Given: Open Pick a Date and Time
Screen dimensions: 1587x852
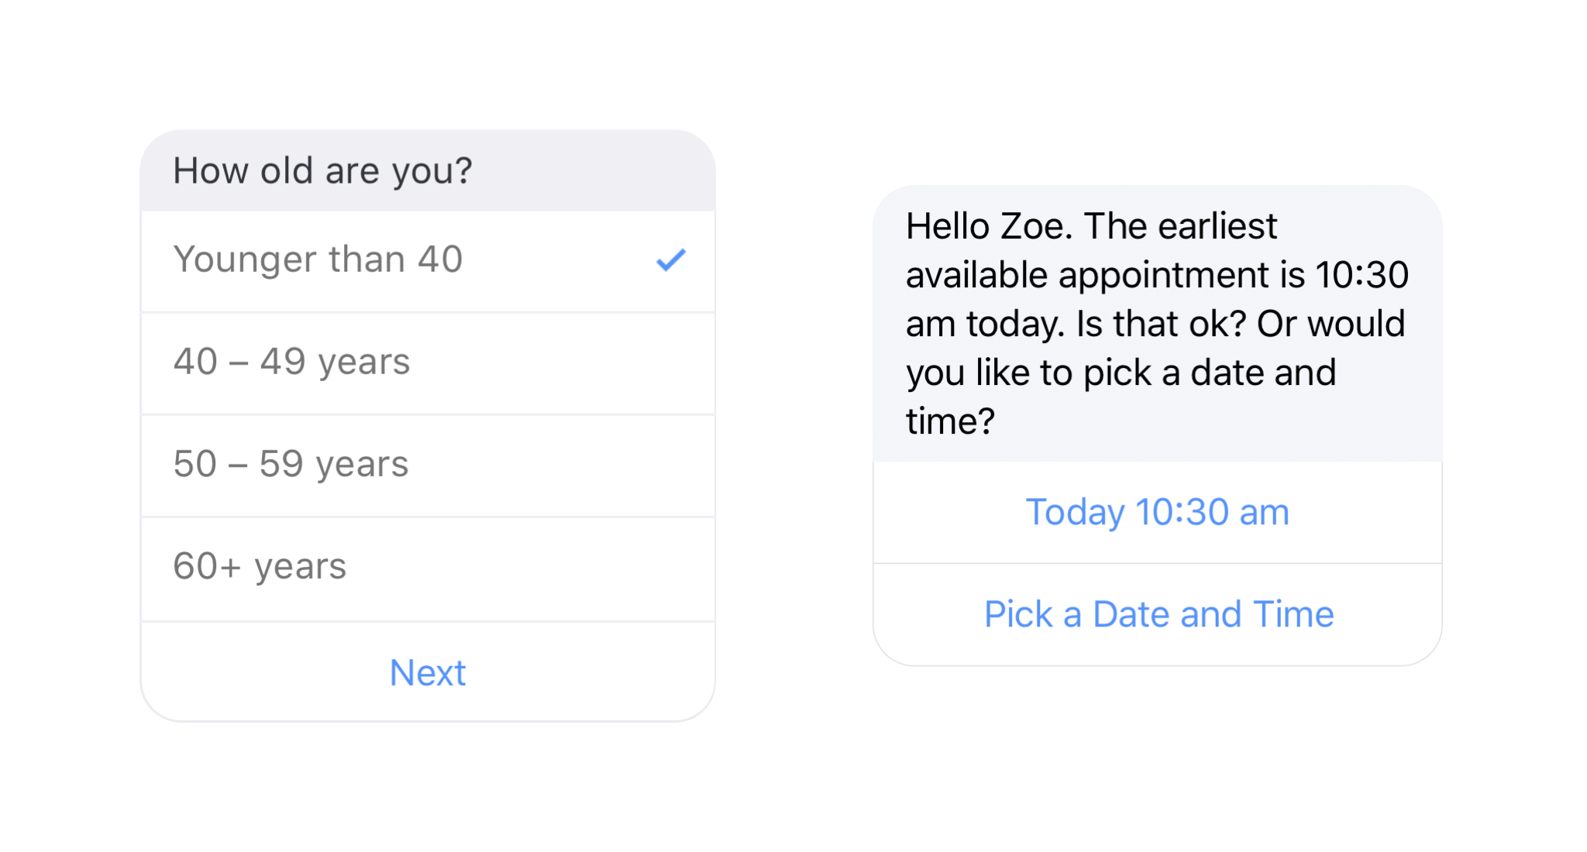Looking at the screenshot, I should click(1158, 614).
